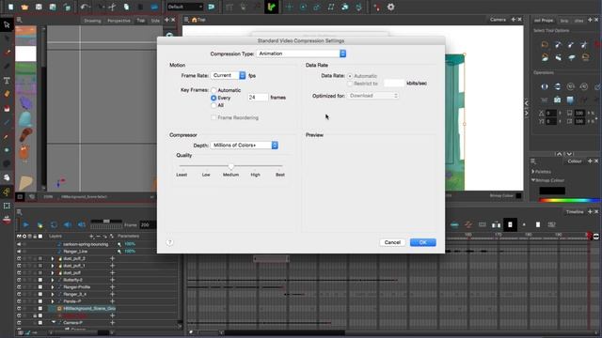Select the Every key frames radio button
This screenshot has width=602, height=338.
[x=214, y=98]
